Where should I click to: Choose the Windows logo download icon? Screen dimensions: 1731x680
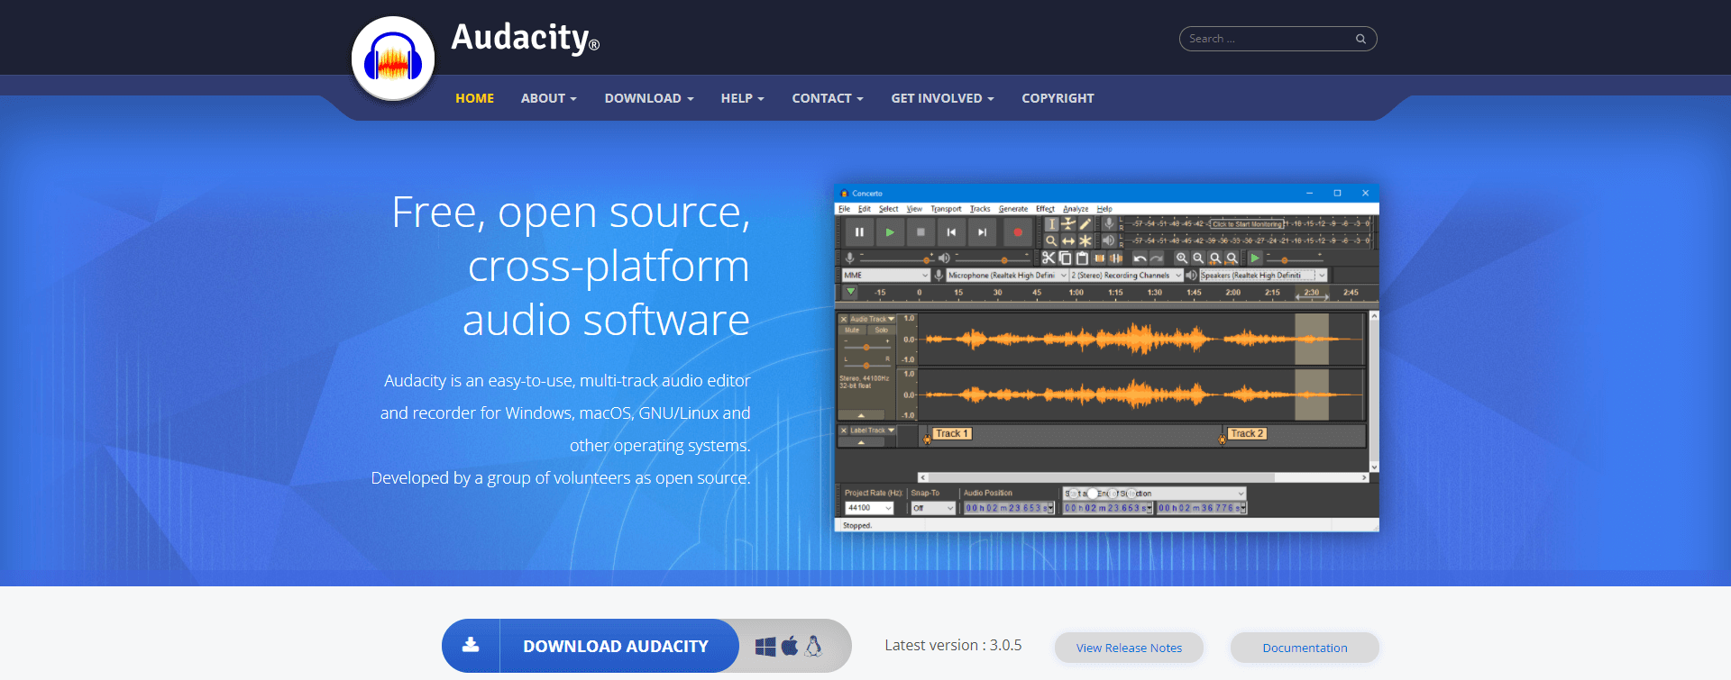765,646
